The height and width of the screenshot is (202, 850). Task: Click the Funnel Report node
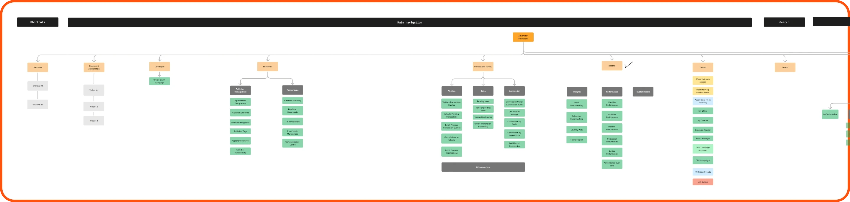[x=577, y=140]
